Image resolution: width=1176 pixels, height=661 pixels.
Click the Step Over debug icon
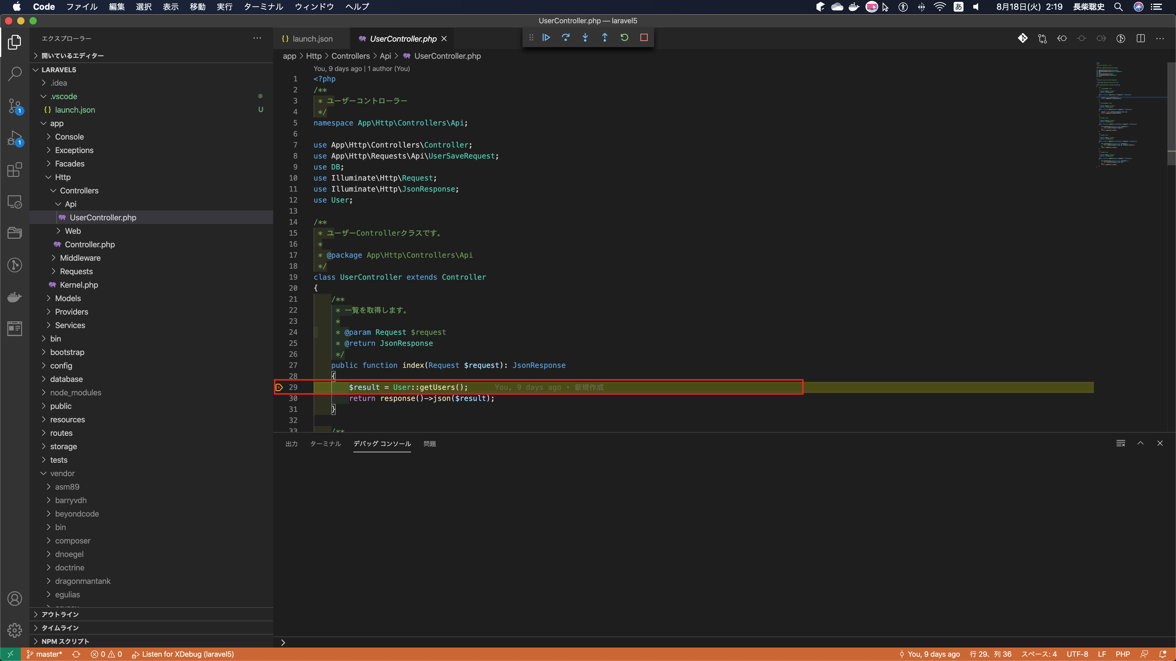[x=566, y=37]
